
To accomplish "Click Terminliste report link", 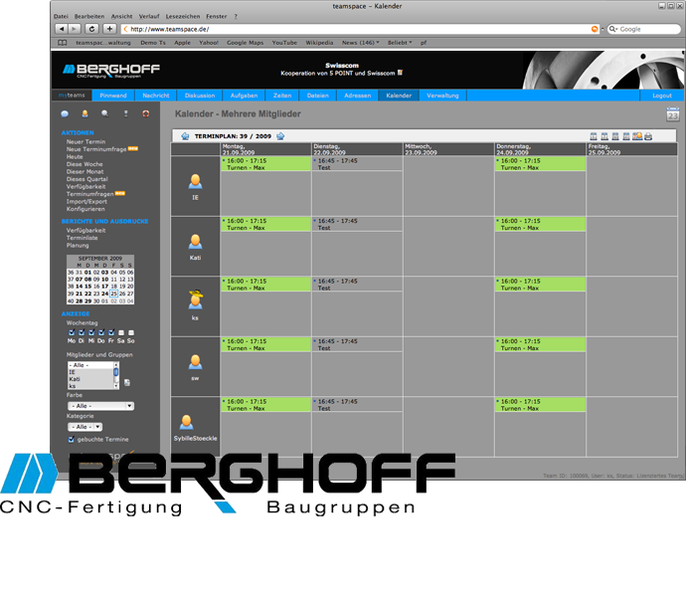I will (83, 238).
